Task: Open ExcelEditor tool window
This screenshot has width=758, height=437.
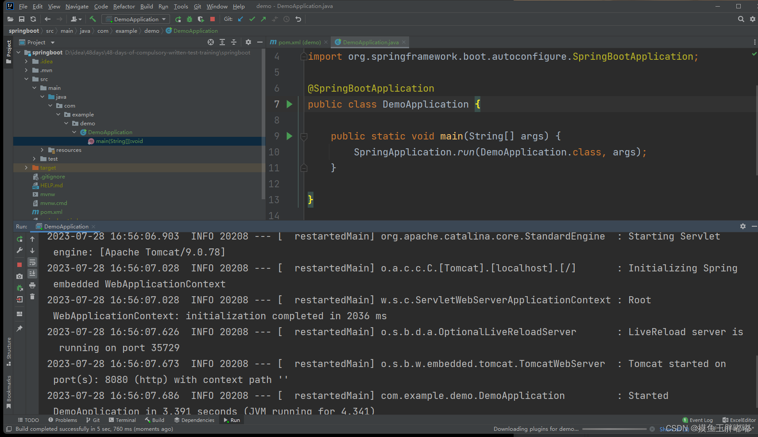Action: pos(739,420)
